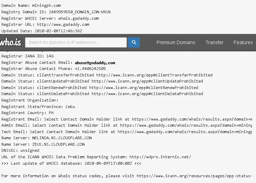
Task: Click the Registrant Email contact line
Action: click(127, 119)
